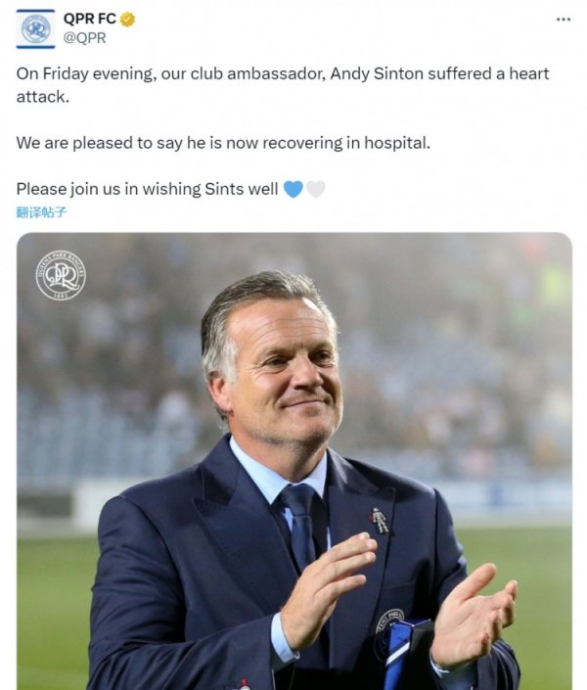Image resolution: width=587 pixels, height=690 pixels.
Task: Open the three-dot more options menu
Action: point(563,19)
